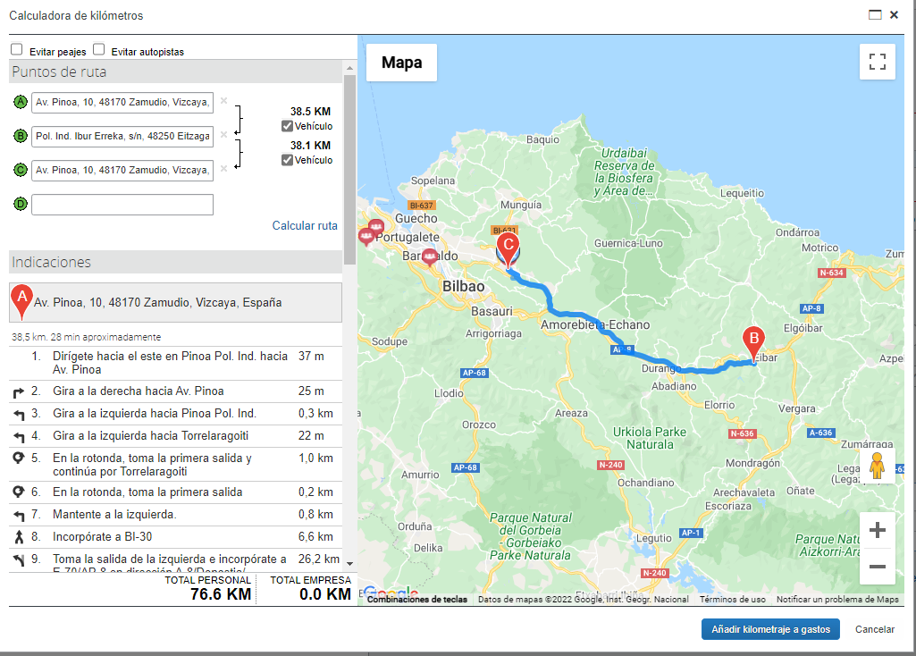The height and width of the screenshot is (656, 916).
Task: Click the waypoint B address field
Action: (x=122, y=136)
